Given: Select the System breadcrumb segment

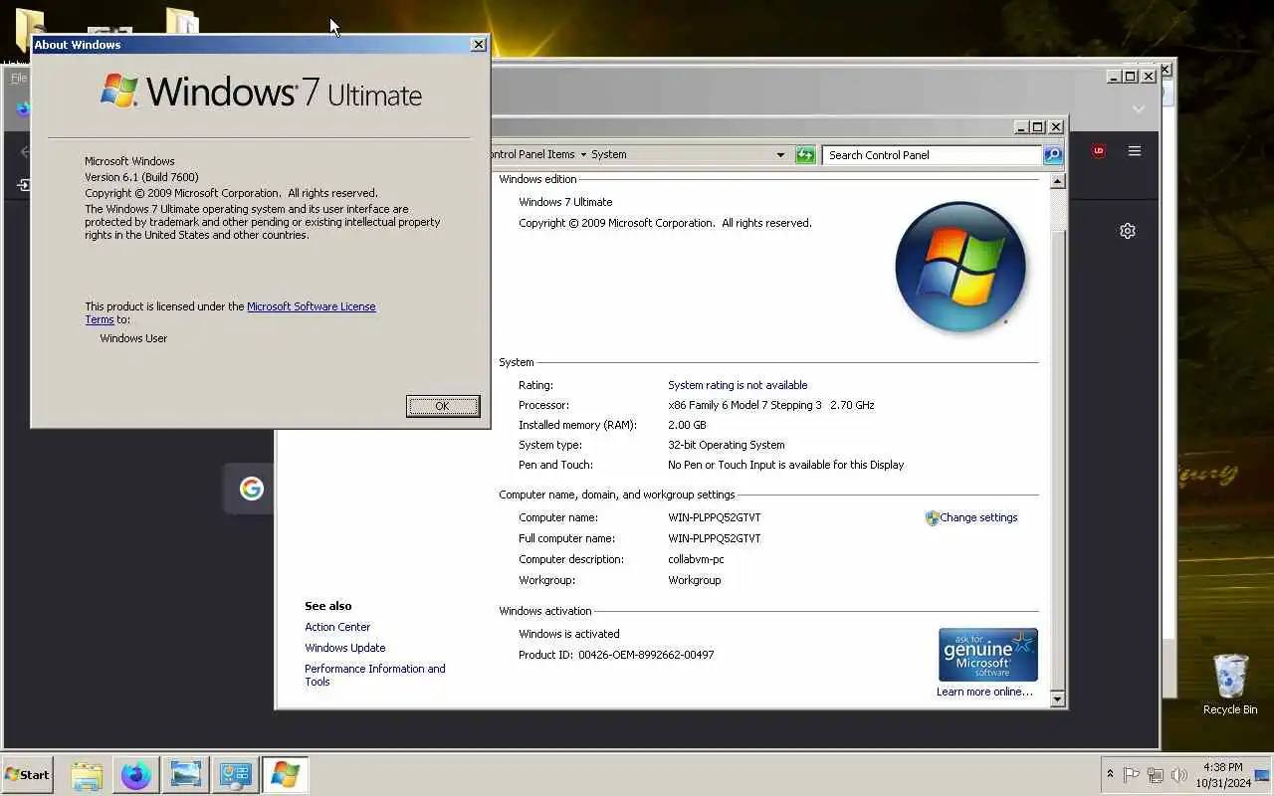Looking at the screenshot, I should [609, 155].
